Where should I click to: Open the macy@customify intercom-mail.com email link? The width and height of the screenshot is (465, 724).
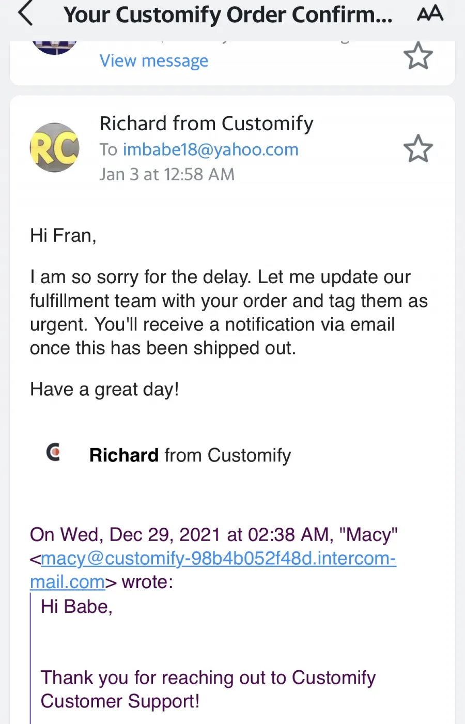tap(213, 570)
